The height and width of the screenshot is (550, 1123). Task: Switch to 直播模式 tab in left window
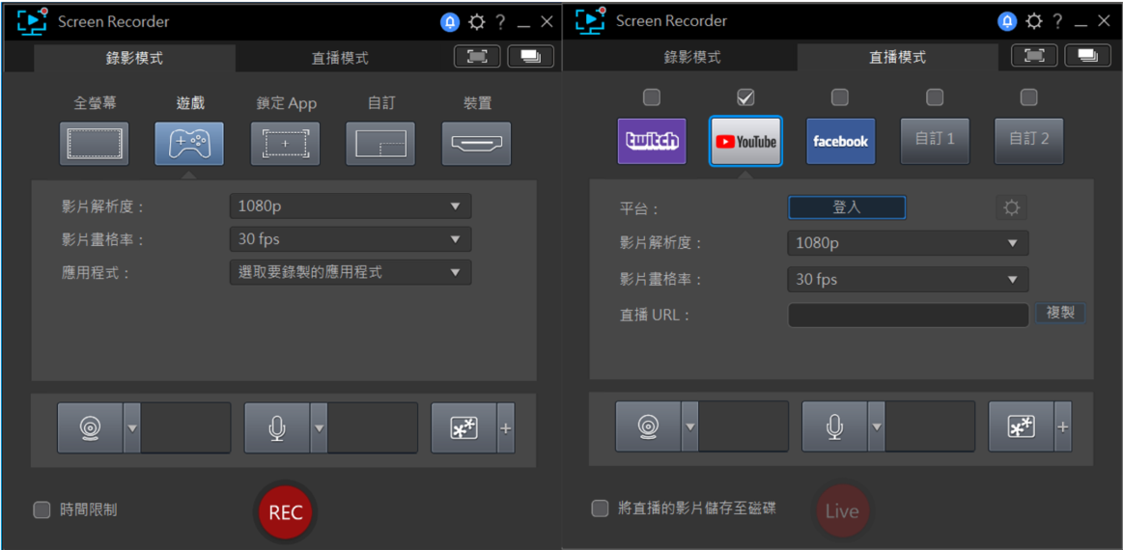point(340,58)
